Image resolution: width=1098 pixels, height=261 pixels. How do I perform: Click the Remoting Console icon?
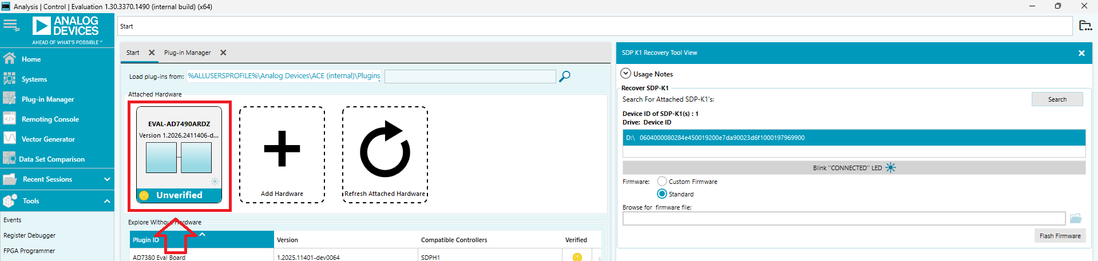pos(9,118)
